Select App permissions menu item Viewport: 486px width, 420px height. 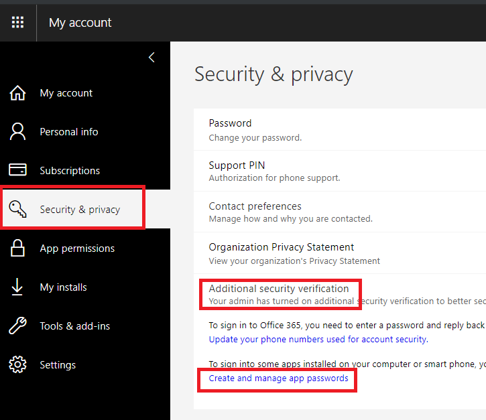77,249
